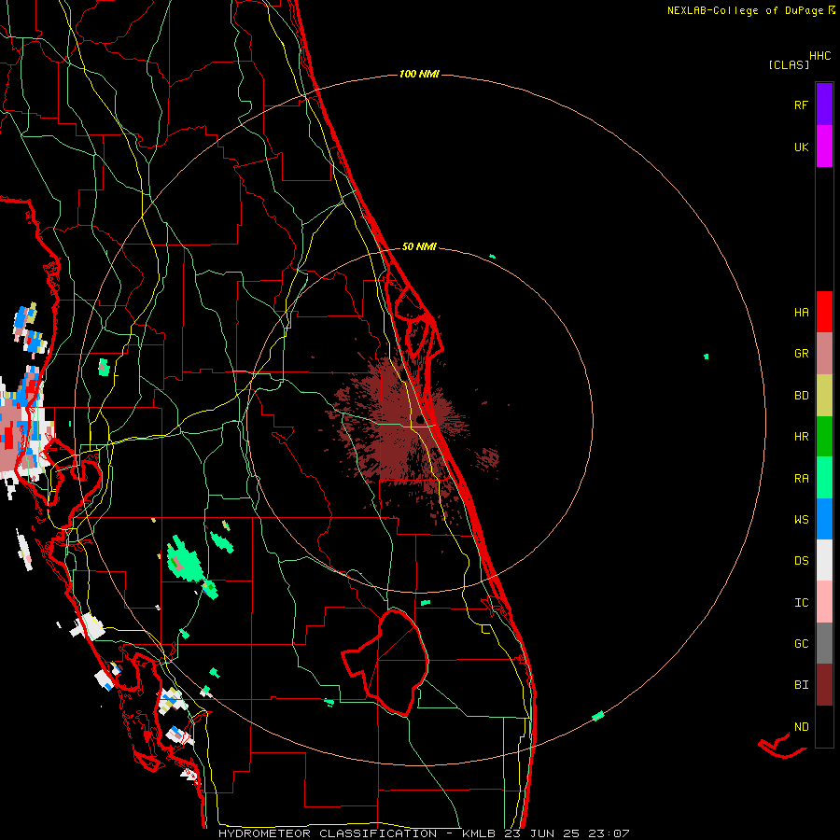Click the "100 NMI" range ring label

pos(419,74)
